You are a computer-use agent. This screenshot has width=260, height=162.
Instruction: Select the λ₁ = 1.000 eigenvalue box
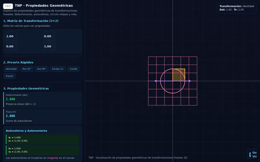(43, 139)
